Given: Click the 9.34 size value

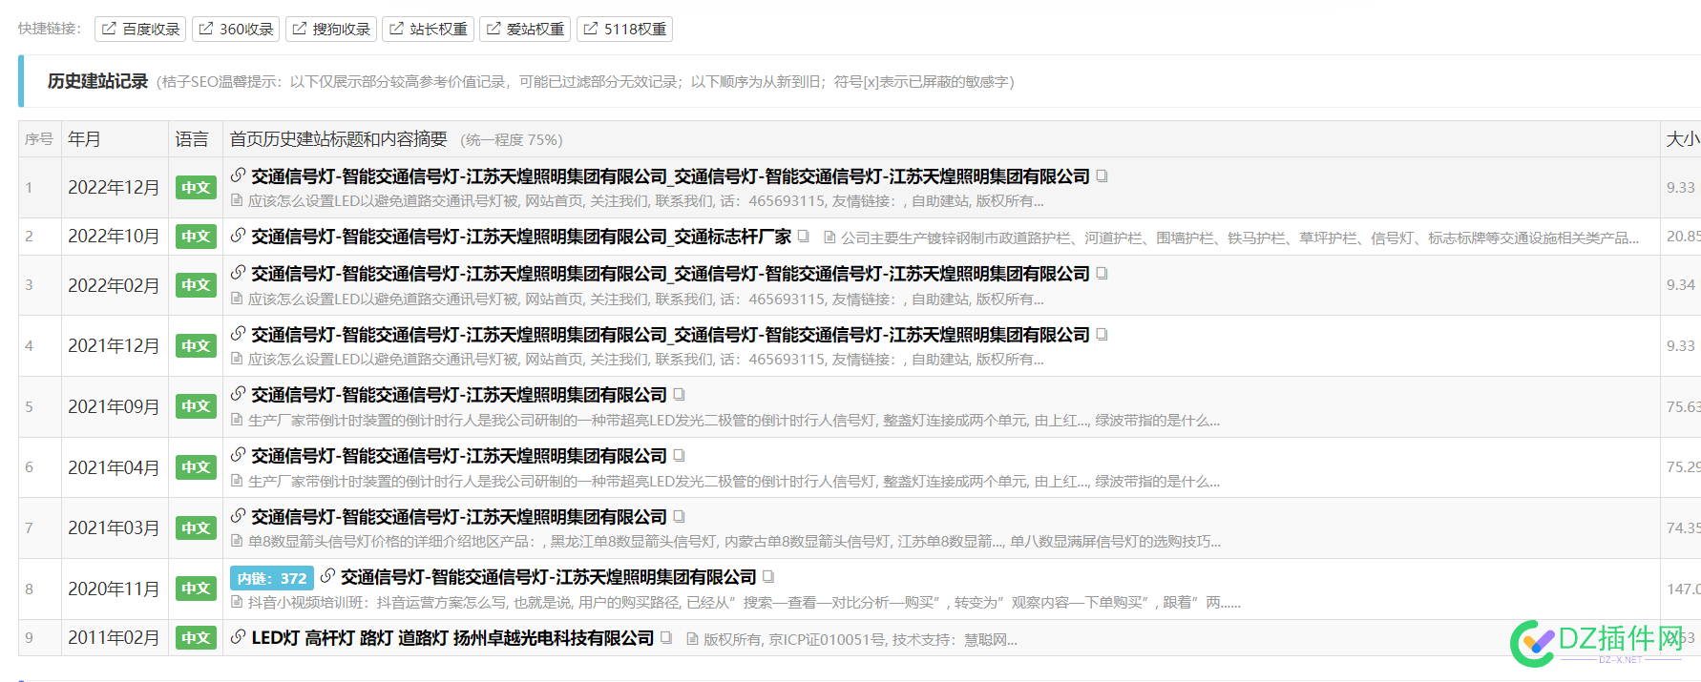Looking at the screenshot, I should tap(1680, 285).
